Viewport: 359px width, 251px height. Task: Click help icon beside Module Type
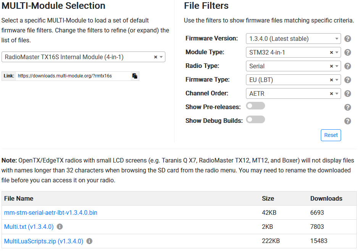[x=348, y=52]
